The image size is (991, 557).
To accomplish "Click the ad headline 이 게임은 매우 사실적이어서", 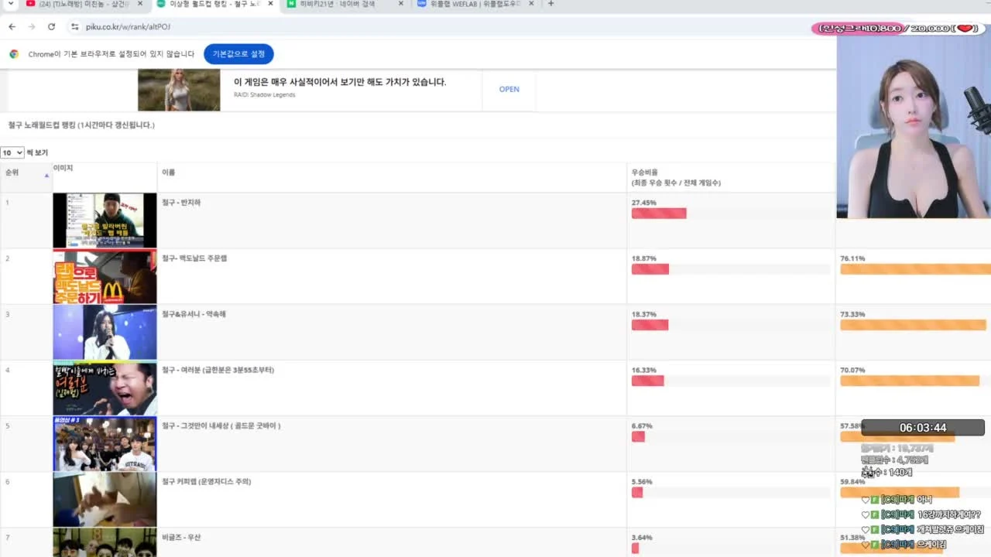I will pos(340,82).
